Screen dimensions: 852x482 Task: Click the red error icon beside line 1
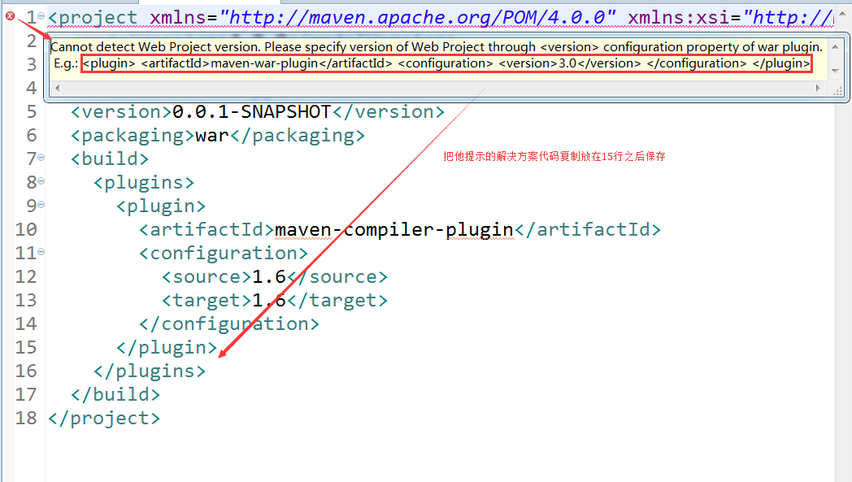coord(9,15)
